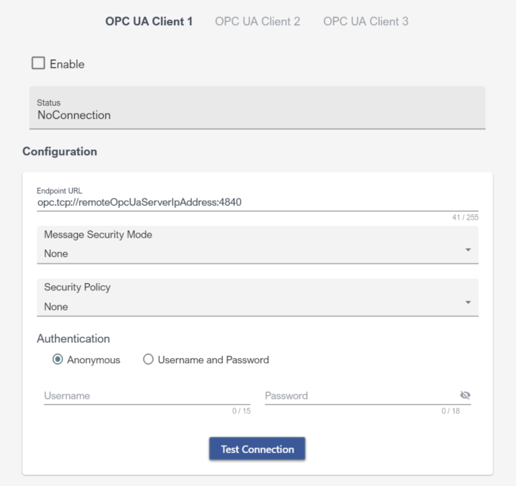The width and height of the screenshot is (516, 486).
Task: Focus the Password input field
Action: point(359,396)
